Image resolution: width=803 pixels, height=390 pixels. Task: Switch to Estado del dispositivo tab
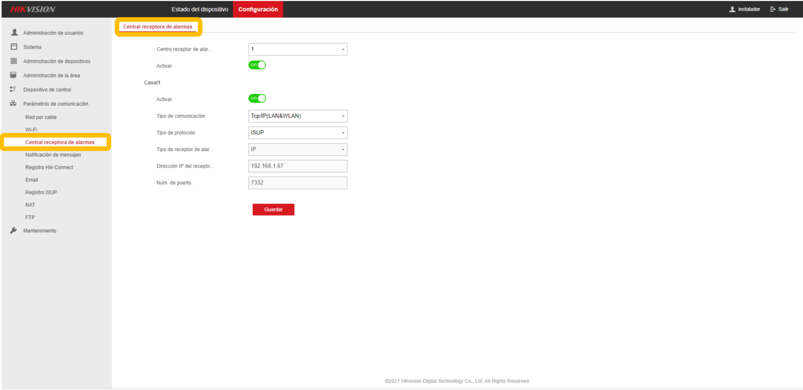[x=200, y=9]
